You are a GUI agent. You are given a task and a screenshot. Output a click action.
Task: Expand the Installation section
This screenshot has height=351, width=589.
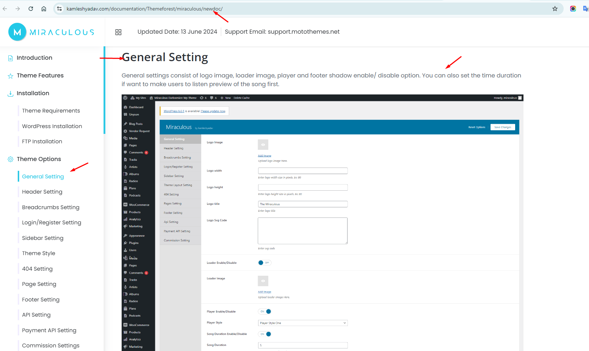point(33,93)
